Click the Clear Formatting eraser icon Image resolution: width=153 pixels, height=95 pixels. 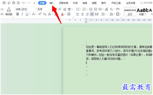pyautogui.click(x=64, y=9)
